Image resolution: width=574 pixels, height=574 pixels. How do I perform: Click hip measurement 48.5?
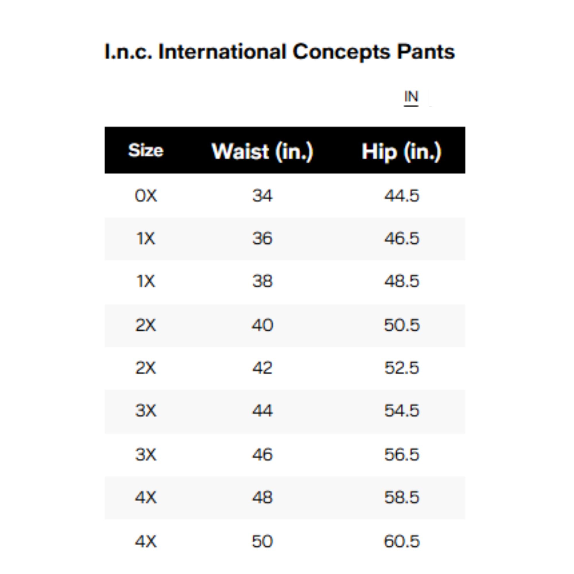402,281
